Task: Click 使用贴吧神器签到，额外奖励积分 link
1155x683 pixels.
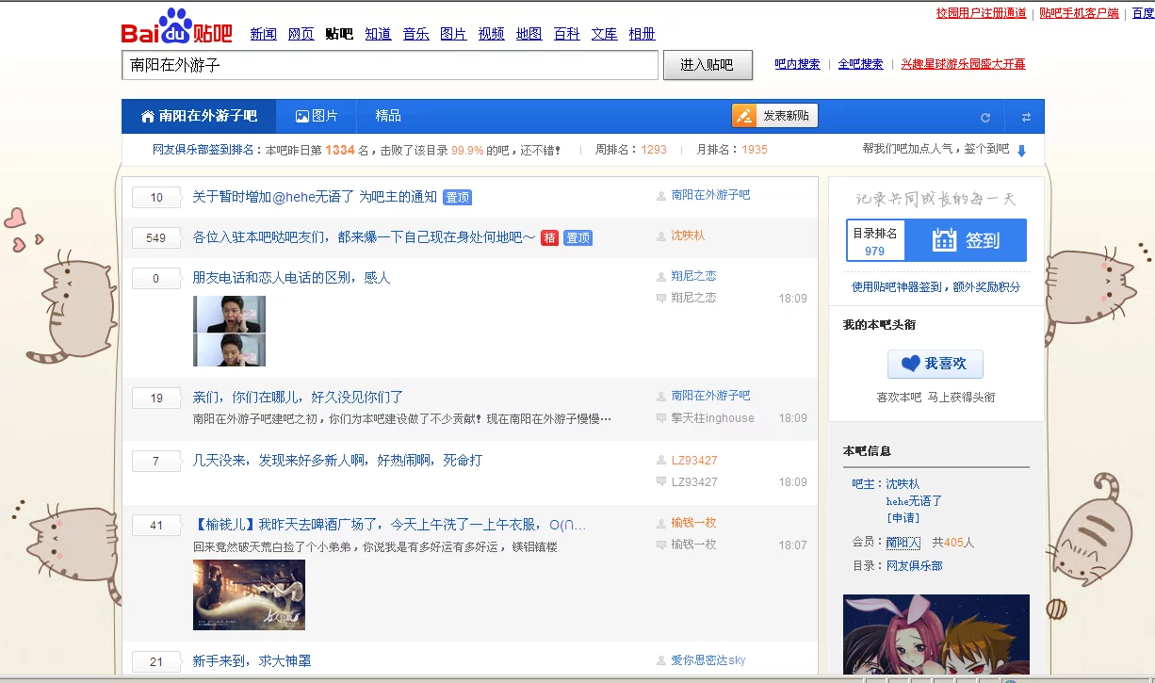Action: point(935,286)
